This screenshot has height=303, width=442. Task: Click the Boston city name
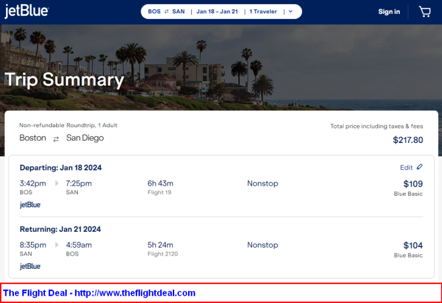[x=33, y=138]
